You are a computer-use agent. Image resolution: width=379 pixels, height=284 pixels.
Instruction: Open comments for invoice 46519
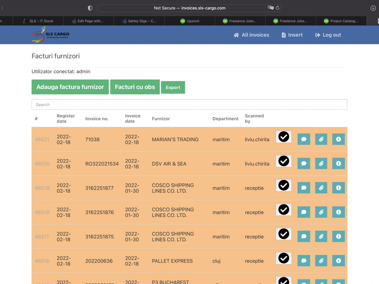(304, 188)
